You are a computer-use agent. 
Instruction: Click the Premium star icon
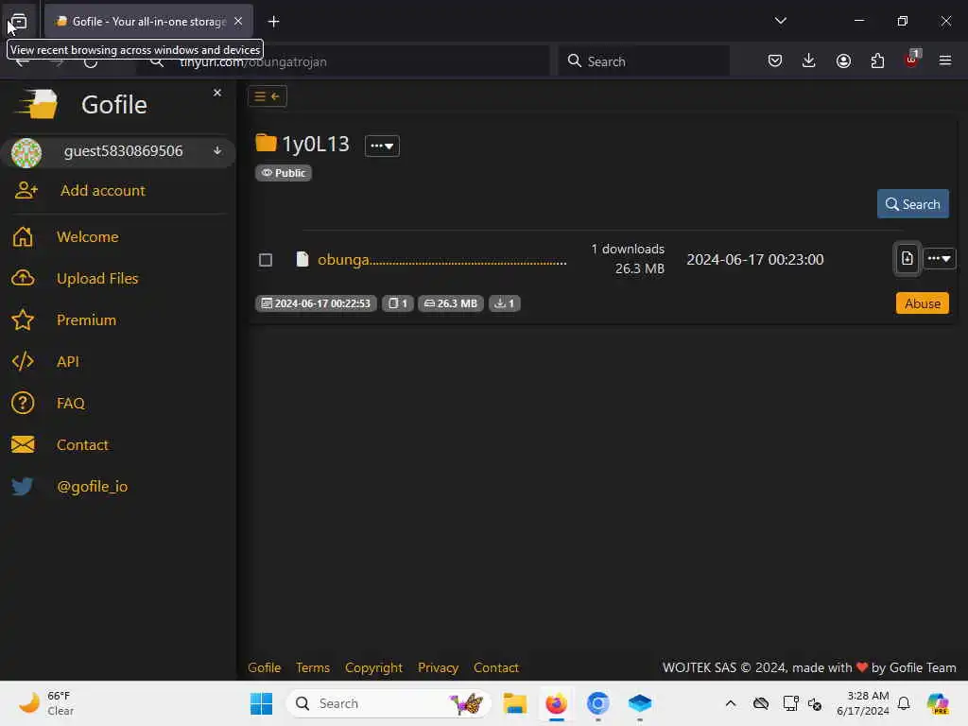tap(23, 320)
